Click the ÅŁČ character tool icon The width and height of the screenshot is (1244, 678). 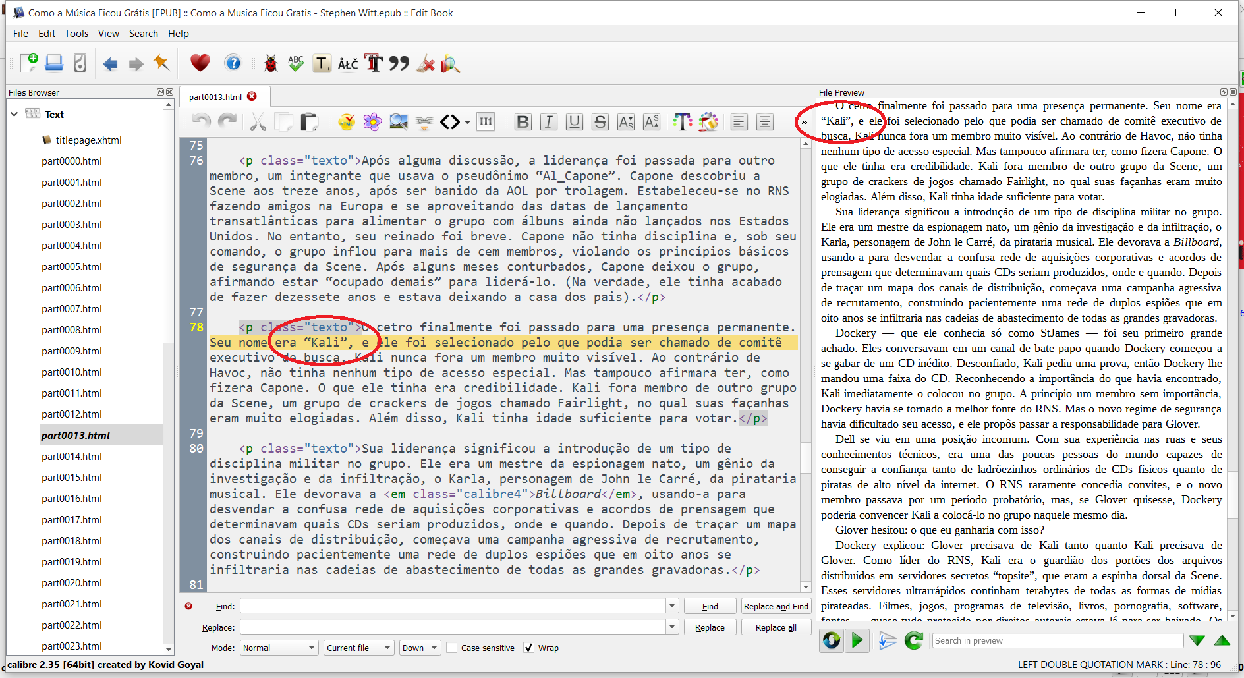348,64
